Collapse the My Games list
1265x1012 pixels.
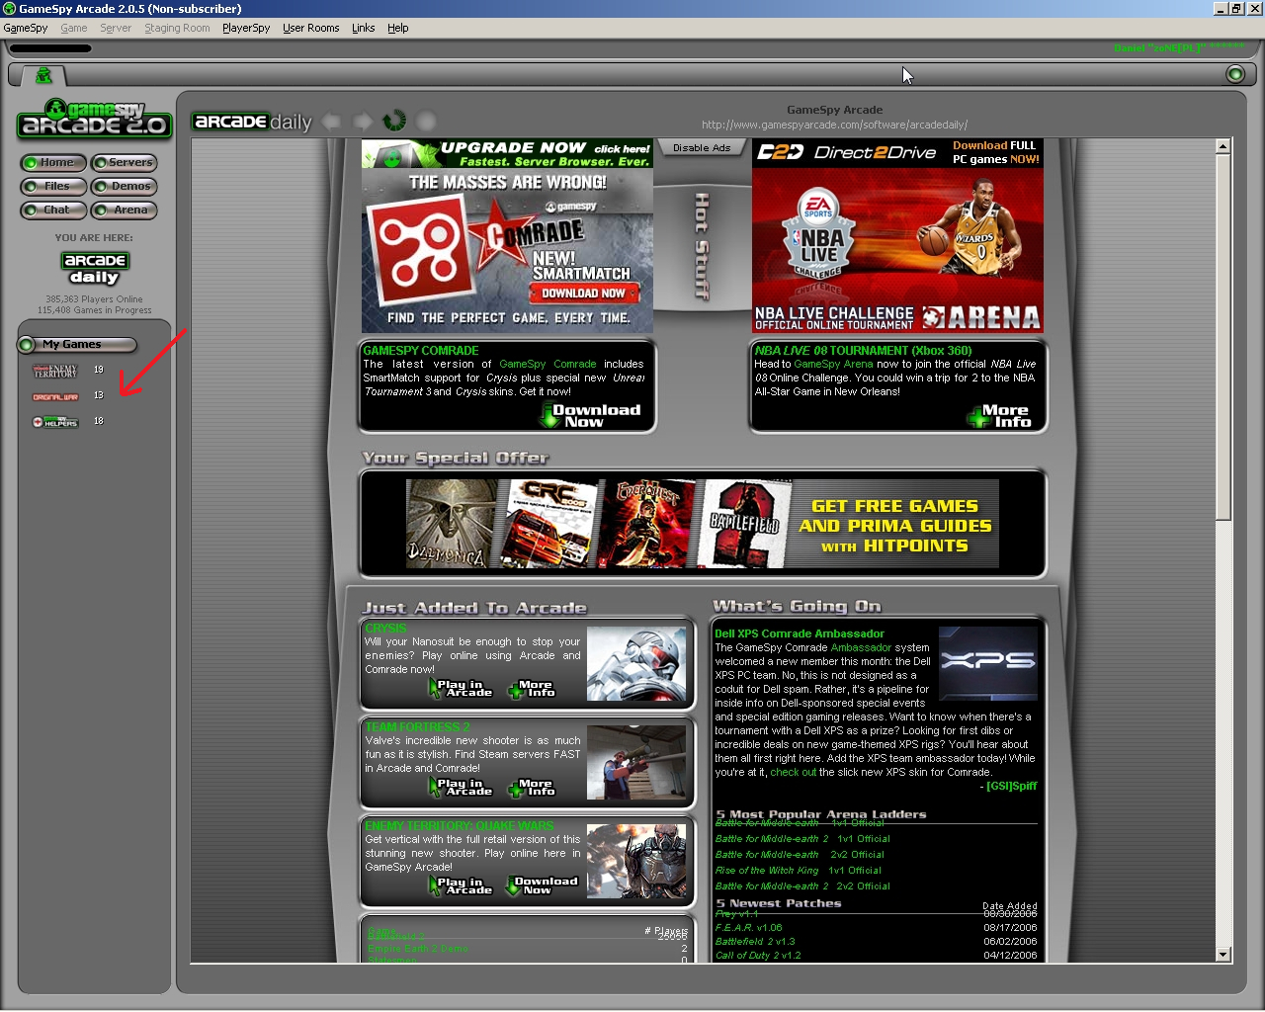tap(27, 345)
